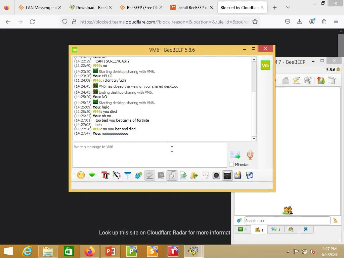Open the emoticons smiley picker

(x=81, y=175)
